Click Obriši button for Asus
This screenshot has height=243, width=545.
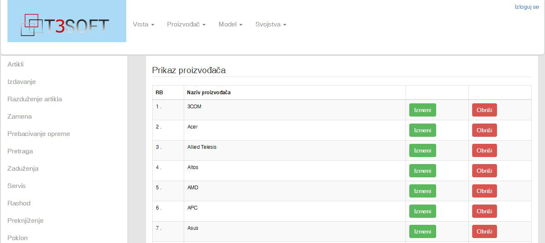pyautogui.click(x=485, y=231)
